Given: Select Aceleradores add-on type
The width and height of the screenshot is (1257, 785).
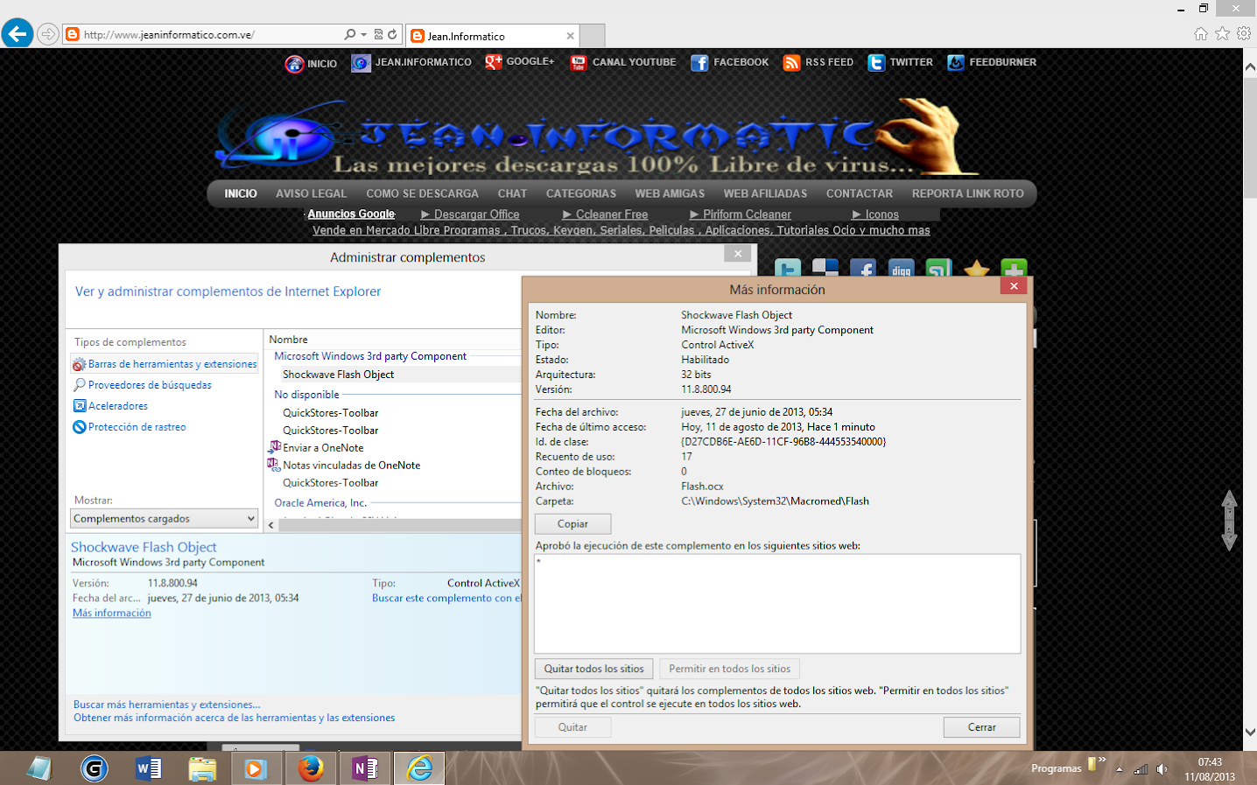Looking at the screenshot, I should click(x=111, y=406).
